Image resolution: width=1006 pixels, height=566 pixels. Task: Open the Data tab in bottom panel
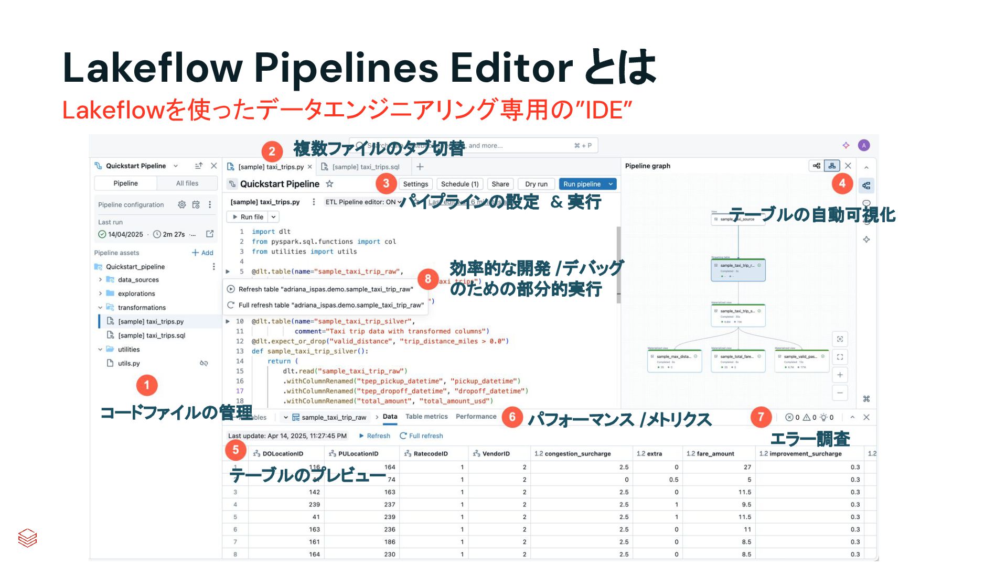click(390, 417)
